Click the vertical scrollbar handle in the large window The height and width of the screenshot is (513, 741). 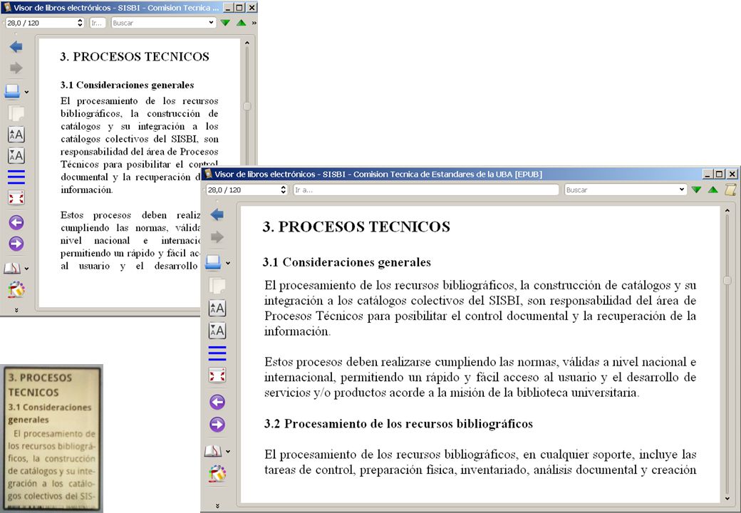pyautogui.click(x=727, y=281)
